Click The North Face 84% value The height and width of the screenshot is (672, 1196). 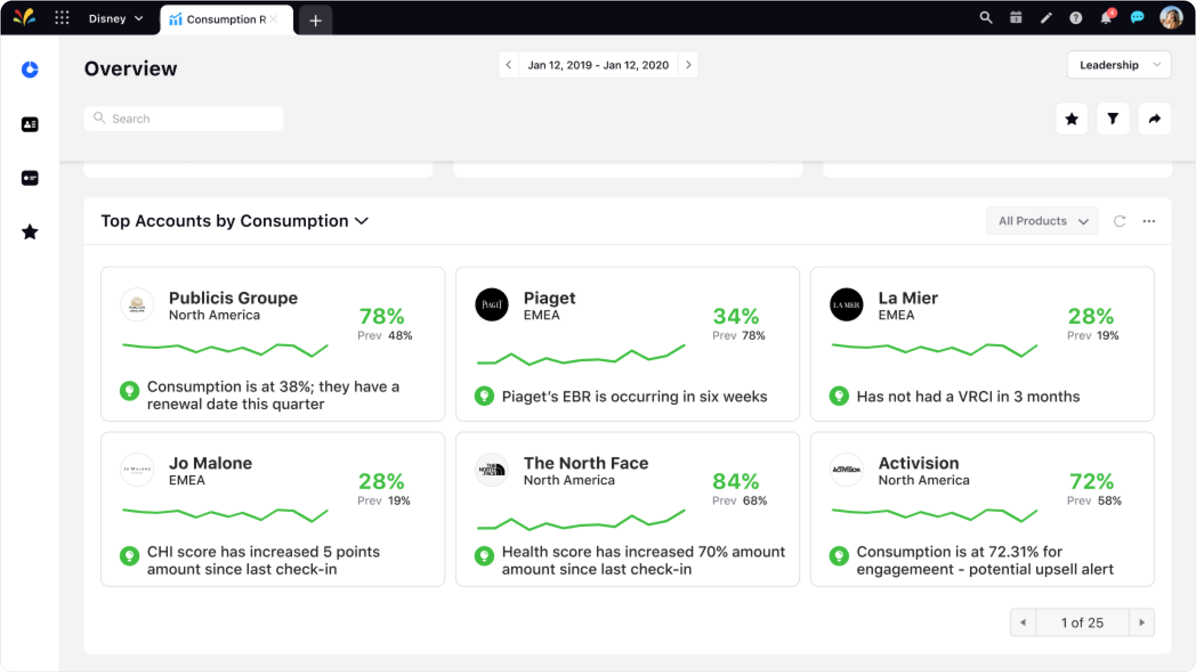(736, 481)
